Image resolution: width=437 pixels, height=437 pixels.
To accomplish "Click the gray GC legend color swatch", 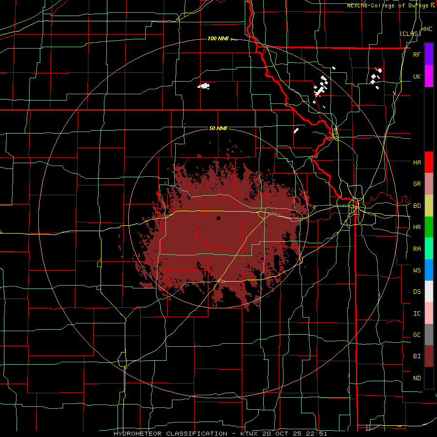I will point(429,335).
